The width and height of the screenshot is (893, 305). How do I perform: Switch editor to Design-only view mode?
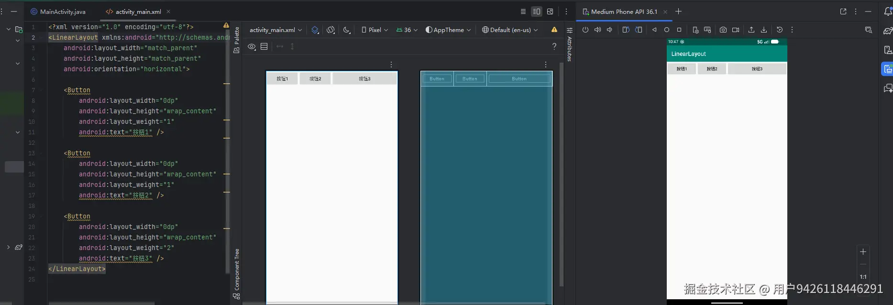coord(550,11)
